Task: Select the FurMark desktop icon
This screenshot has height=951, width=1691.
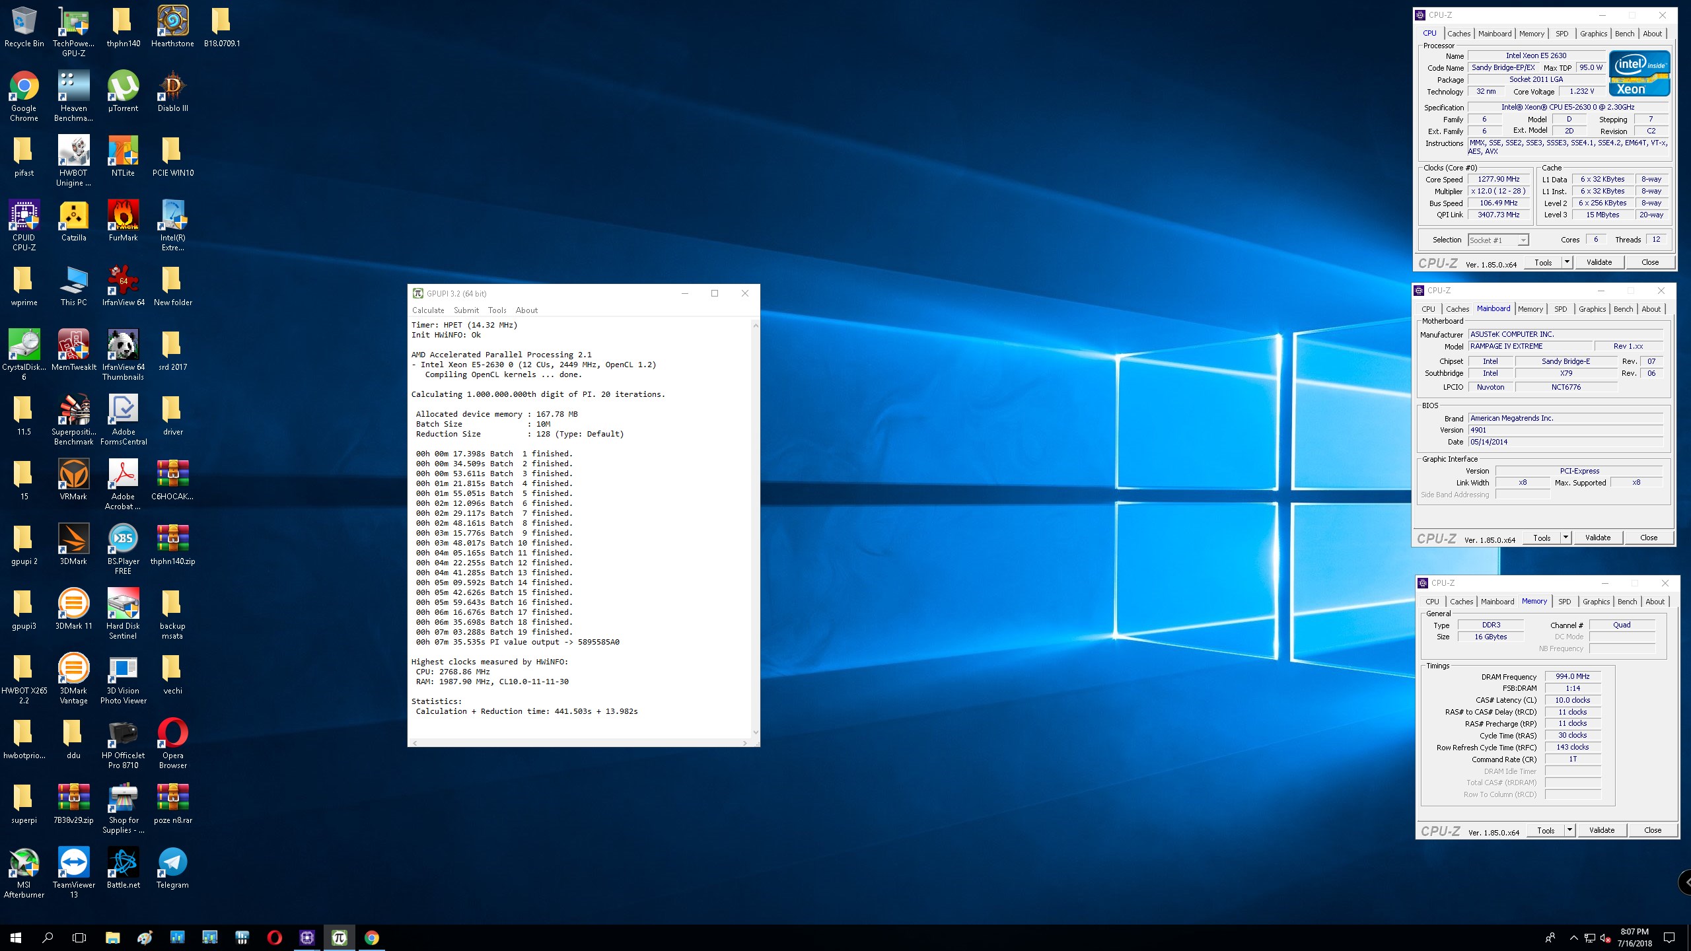Action: [123, 221]
